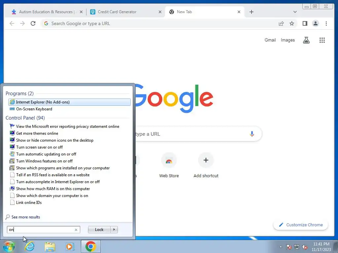Reload the page in Chrome
Image resolution: width=338 pixels, height=253 pixels.
[x=33, y=23]
